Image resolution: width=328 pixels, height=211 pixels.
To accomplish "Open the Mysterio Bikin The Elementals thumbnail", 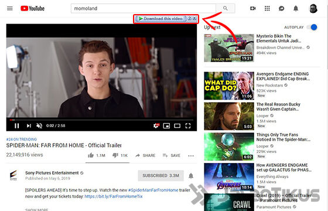I will pyautogui.click(x=229, y=48).
